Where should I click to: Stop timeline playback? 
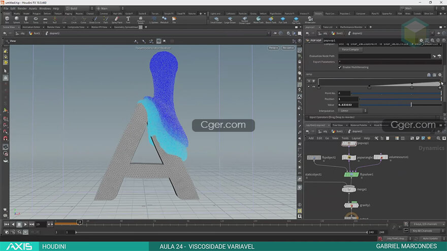19,224
